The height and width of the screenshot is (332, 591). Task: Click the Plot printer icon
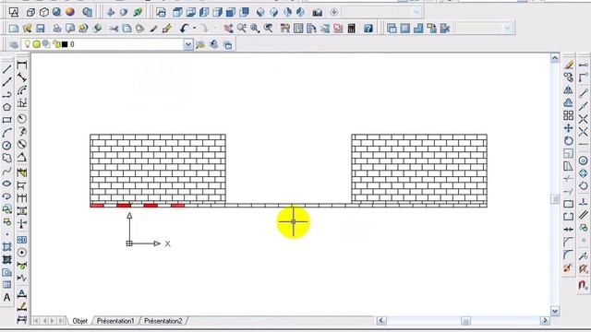click(x=57, y=29)
